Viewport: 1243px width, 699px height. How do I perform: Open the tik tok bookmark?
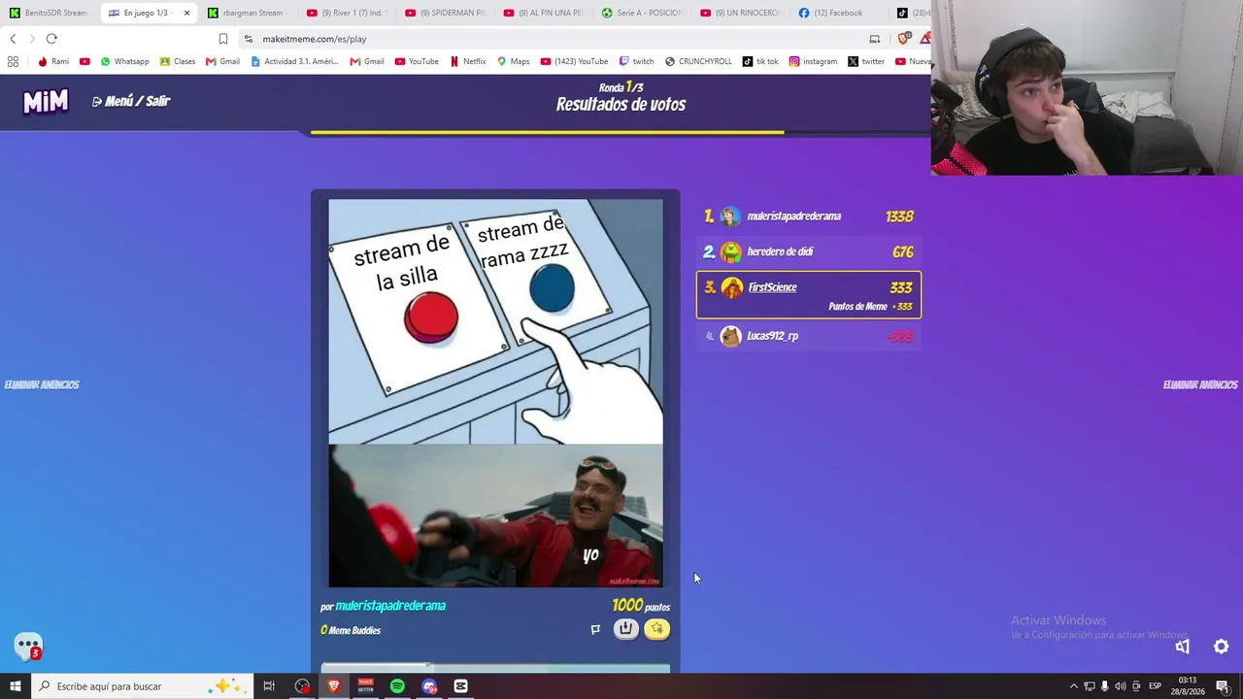tap(760, 61)
